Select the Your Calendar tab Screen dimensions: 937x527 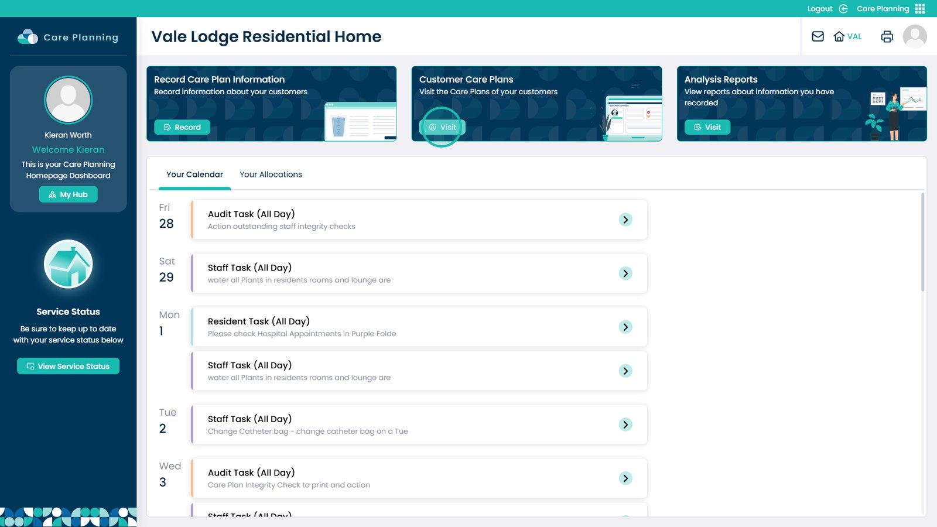click(194, 174)
